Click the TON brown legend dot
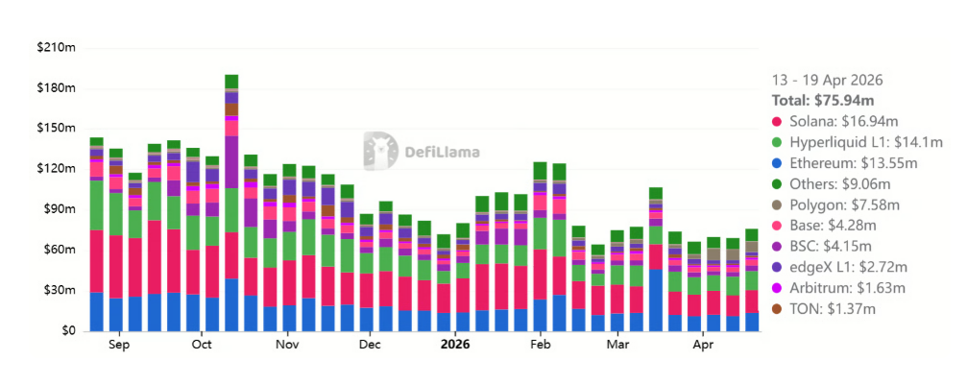Image resolution: width=967 pixels, height=384 pixels. (x=777, y=309)
